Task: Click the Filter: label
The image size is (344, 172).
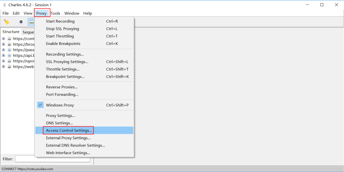Action: click(x=8, y=159)
